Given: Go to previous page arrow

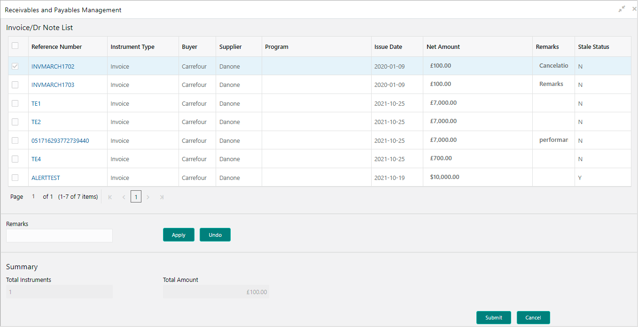Looking at the screenshot, I should point(124,197).
